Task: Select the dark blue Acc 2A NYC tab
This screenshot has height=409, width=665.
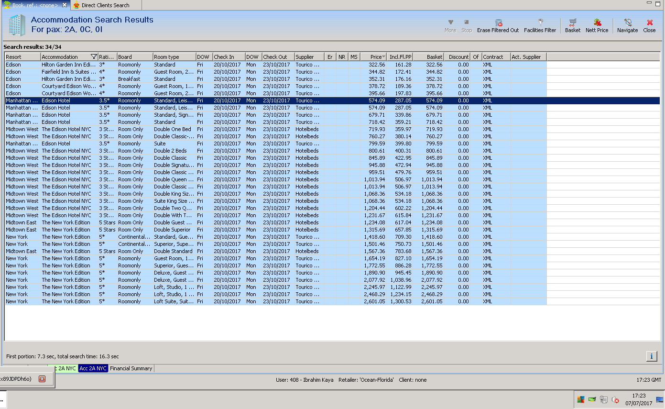Action: (93, 368)
